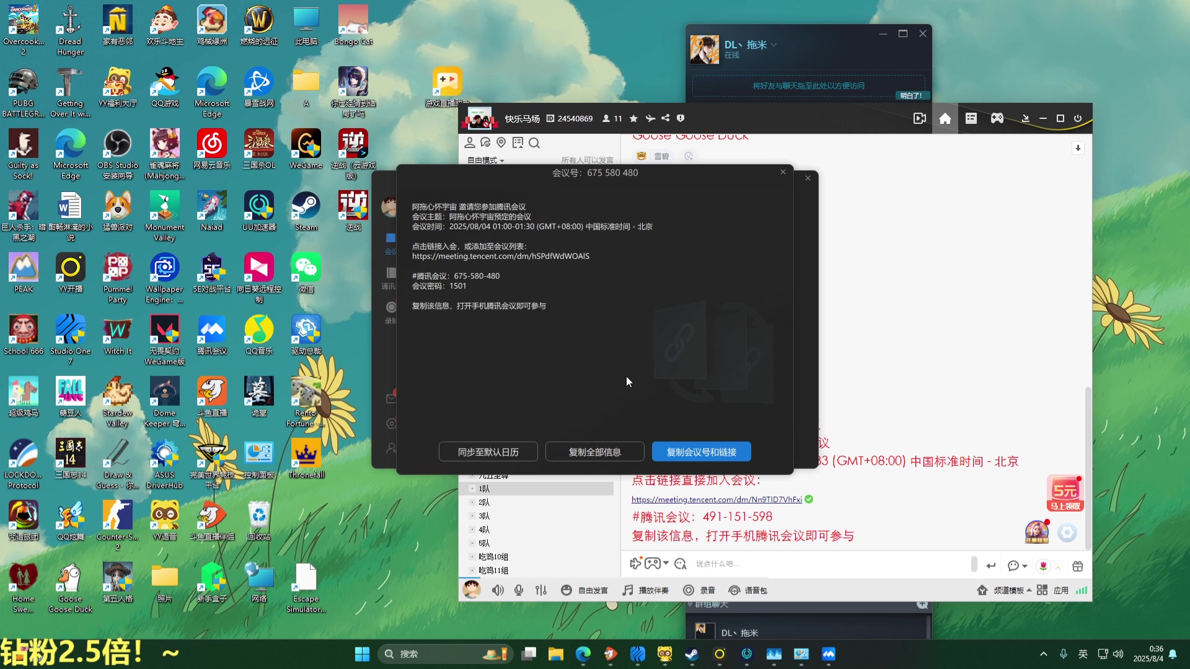Open the YY game controller icon

tap(997, 118)
